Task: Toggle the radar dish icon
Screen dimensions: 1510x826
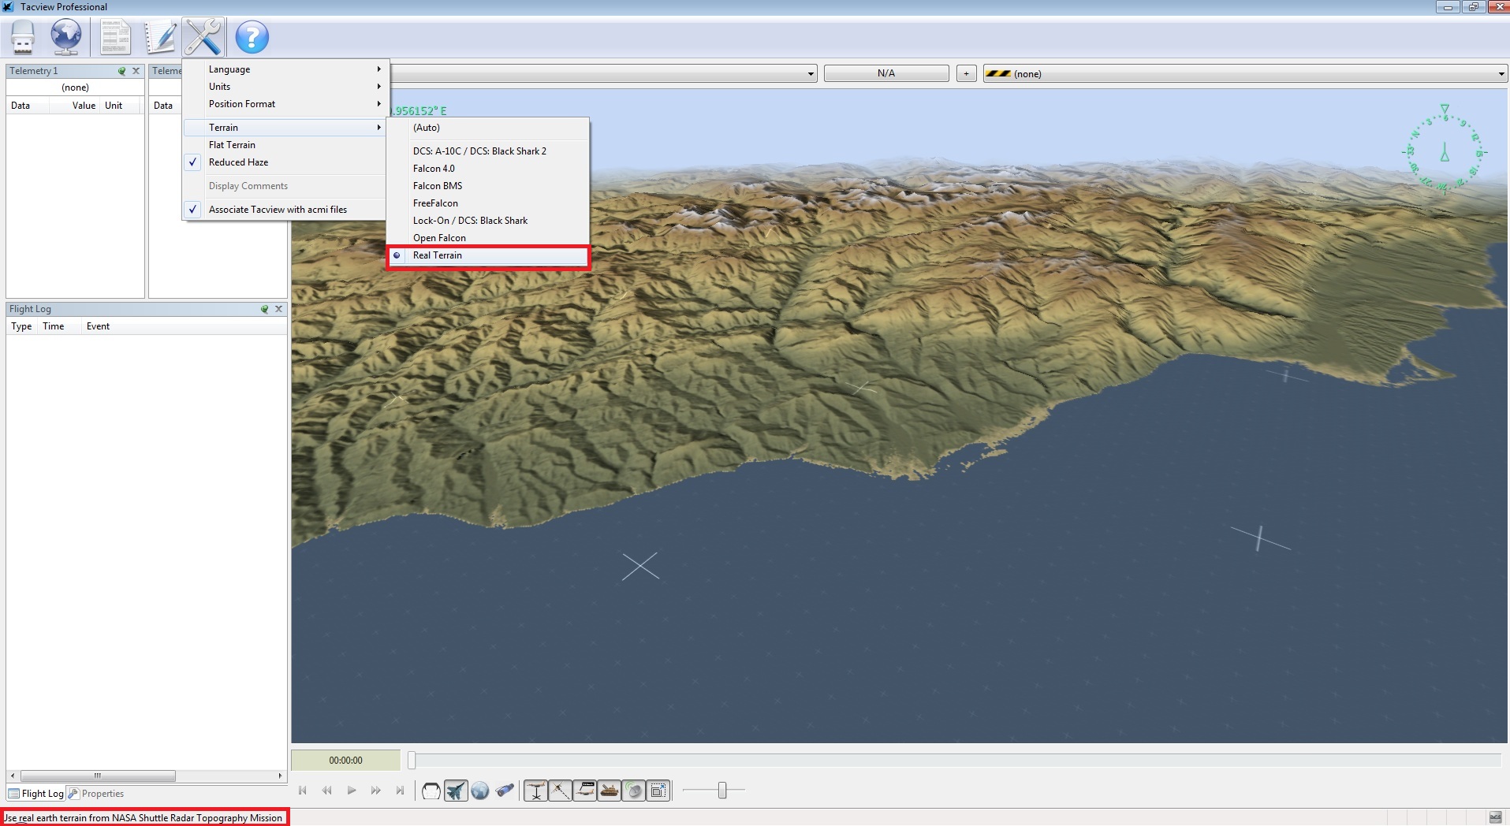Action: point(634,791)
